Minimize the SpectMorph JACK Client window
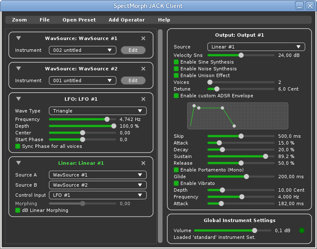Viewport: 317px width, 249px height. click(x=299, y=5)
